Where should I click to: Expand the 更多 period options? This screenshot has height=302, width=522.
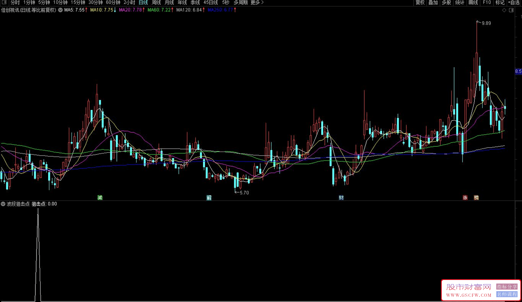click(x=257, y=2)
